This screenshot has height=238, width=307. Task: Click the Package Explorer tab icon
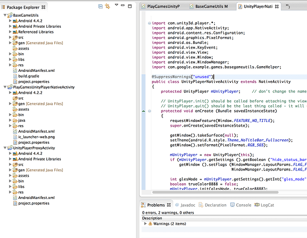click(3, 7)
